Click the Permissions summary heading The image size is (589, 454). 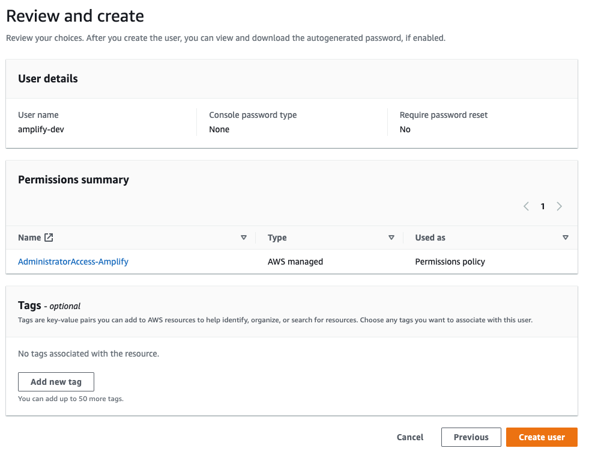(x=74, y=180)
